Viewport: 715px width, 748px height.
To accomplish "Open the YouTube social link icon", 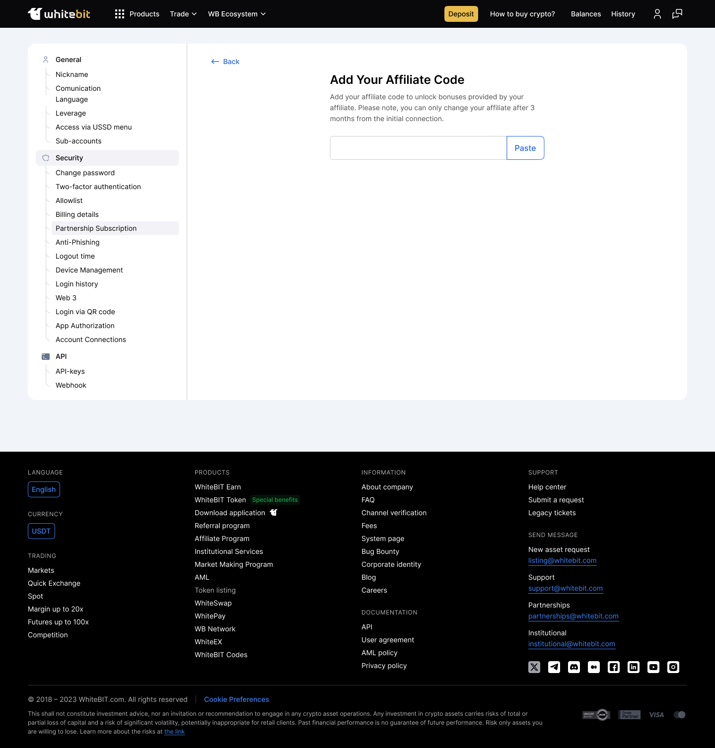I will 653,667.
